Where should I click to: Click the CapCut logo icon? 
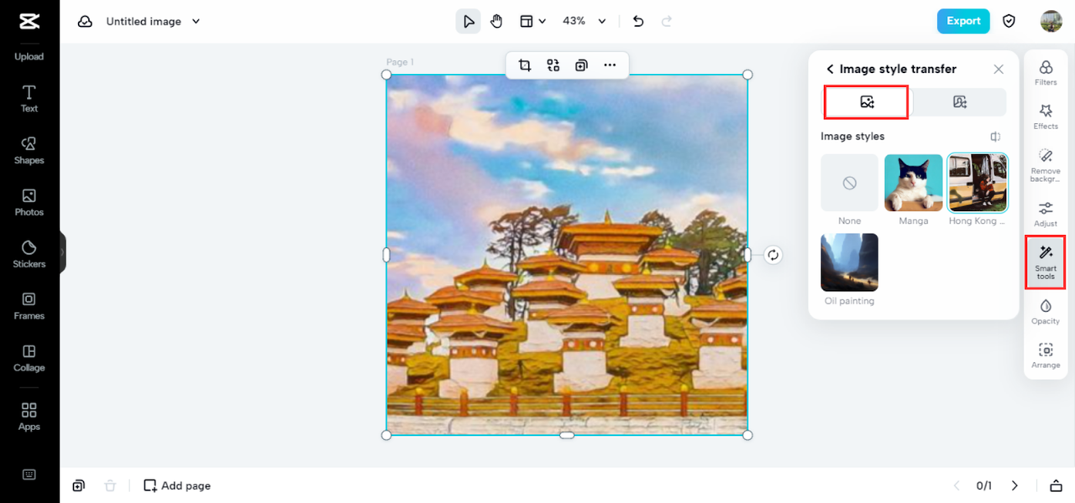[x=29, y=21]
